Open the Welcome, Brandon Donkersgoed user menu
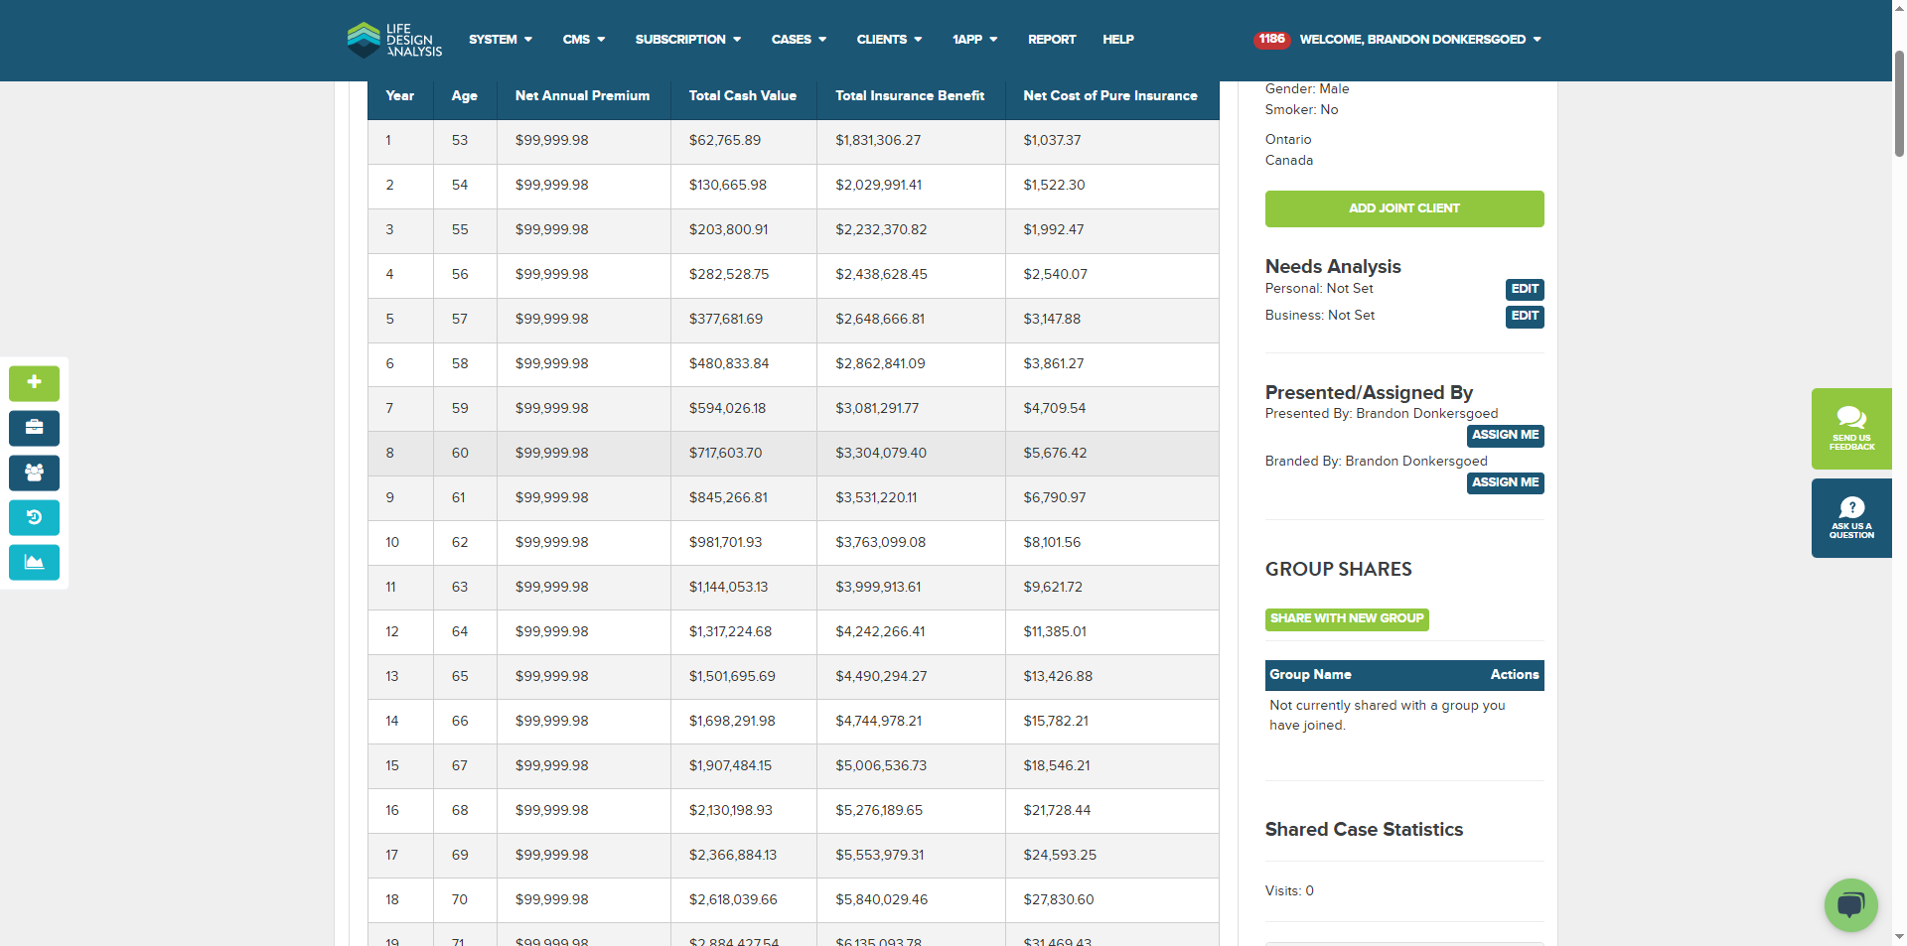Viewport: 1907px width, 946px height. (1420, 40)
